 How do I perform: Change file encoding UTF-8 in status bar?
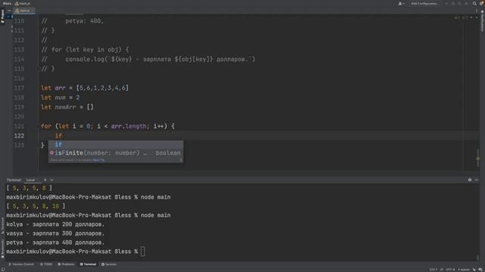click(x=450, y=270)
